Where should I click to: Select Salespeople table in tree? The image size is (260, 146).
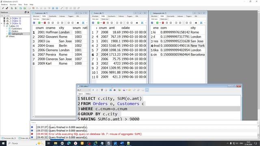(17, 34)
